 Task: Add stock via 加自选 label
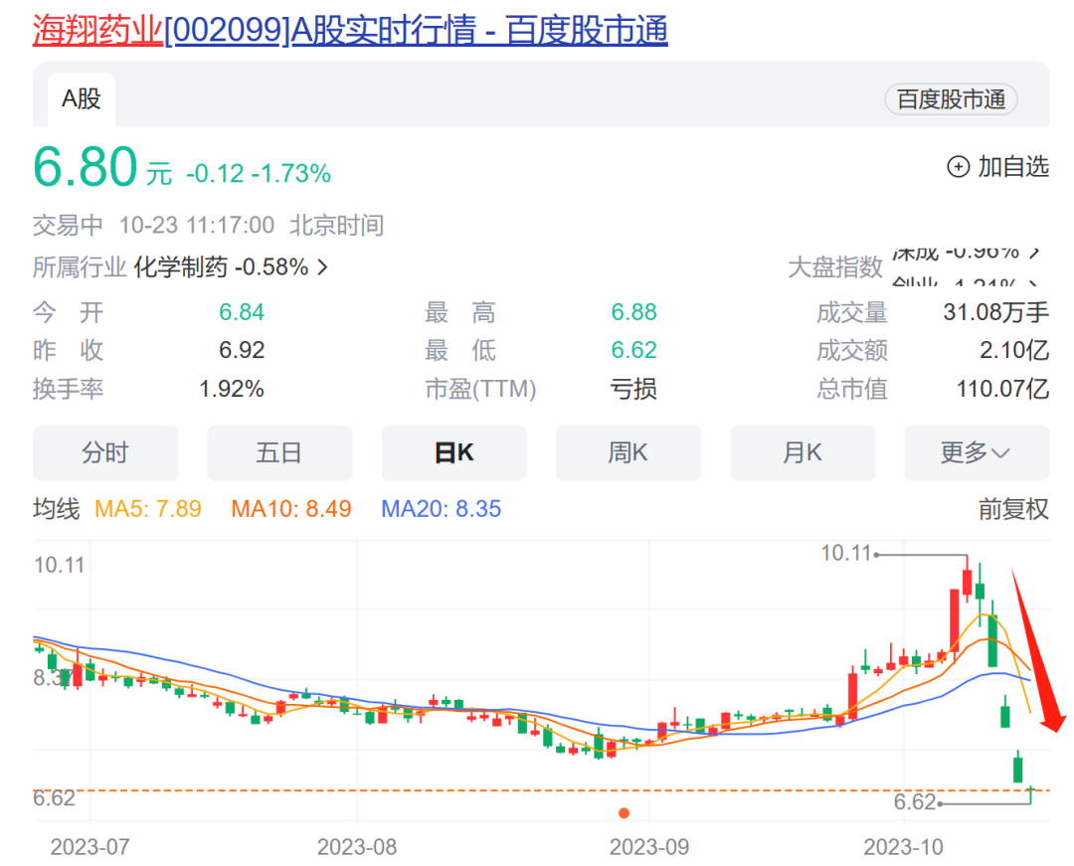[1013, 166]
